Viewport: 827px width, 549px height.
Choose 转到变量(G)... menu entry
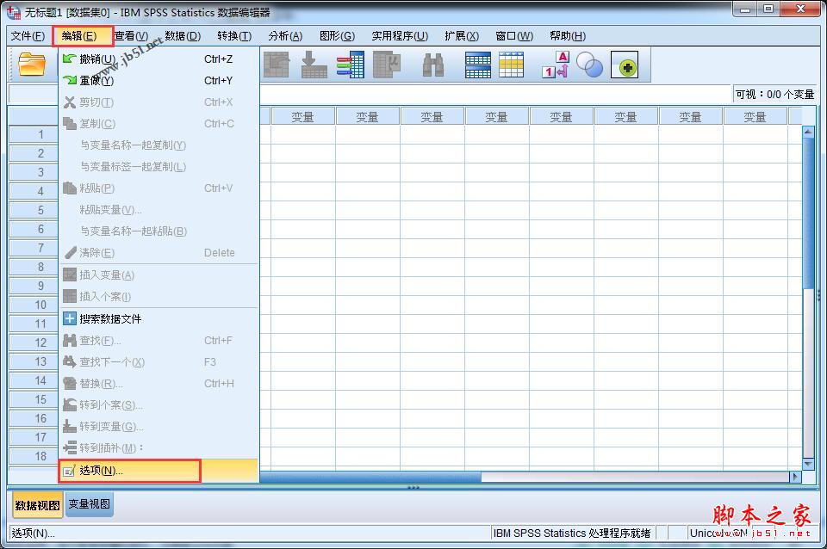(159, 426)
